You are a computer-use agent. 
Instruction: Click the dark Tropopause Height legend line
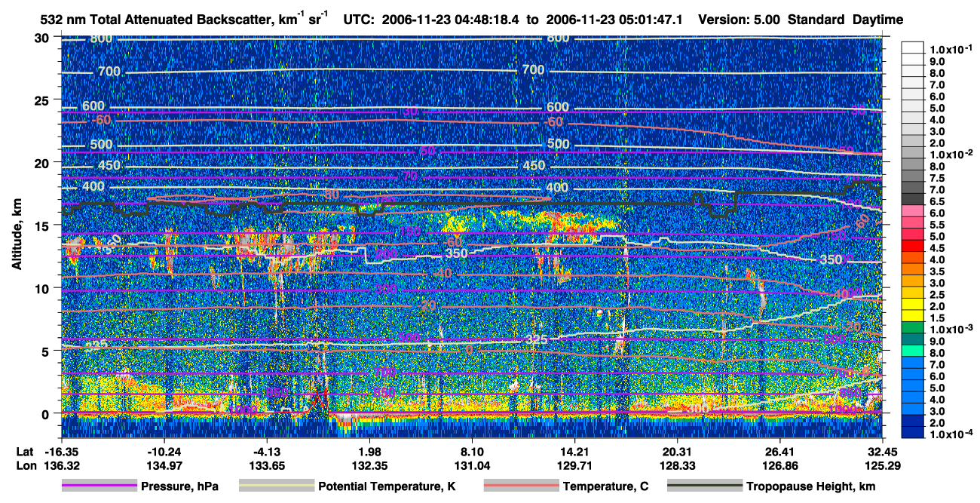(705, 486)
